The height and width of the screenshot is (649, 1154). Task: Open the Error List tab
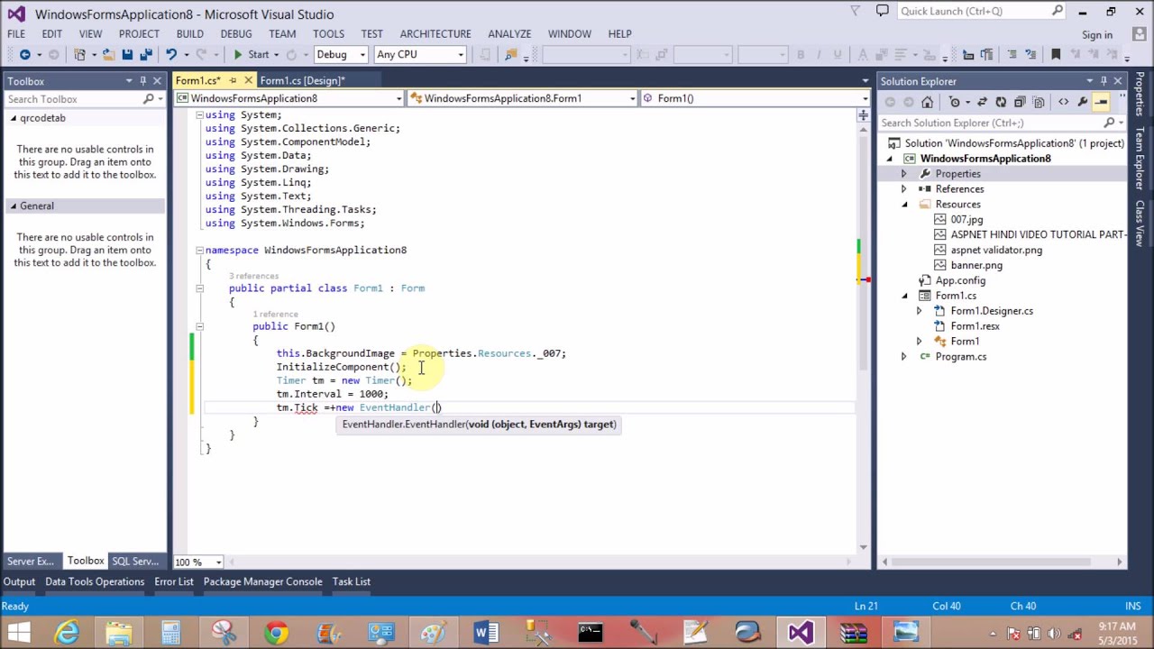point(174,581)
